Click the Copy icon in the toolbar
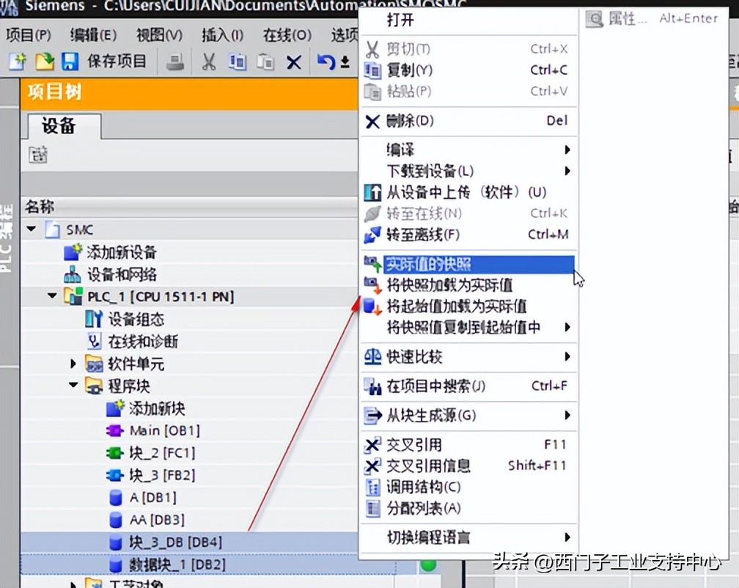 (237, 60)
